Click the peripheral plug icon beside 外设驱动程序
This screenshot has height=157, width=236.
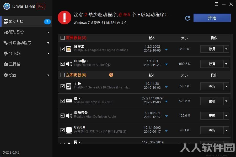click(x=6, y=43)
